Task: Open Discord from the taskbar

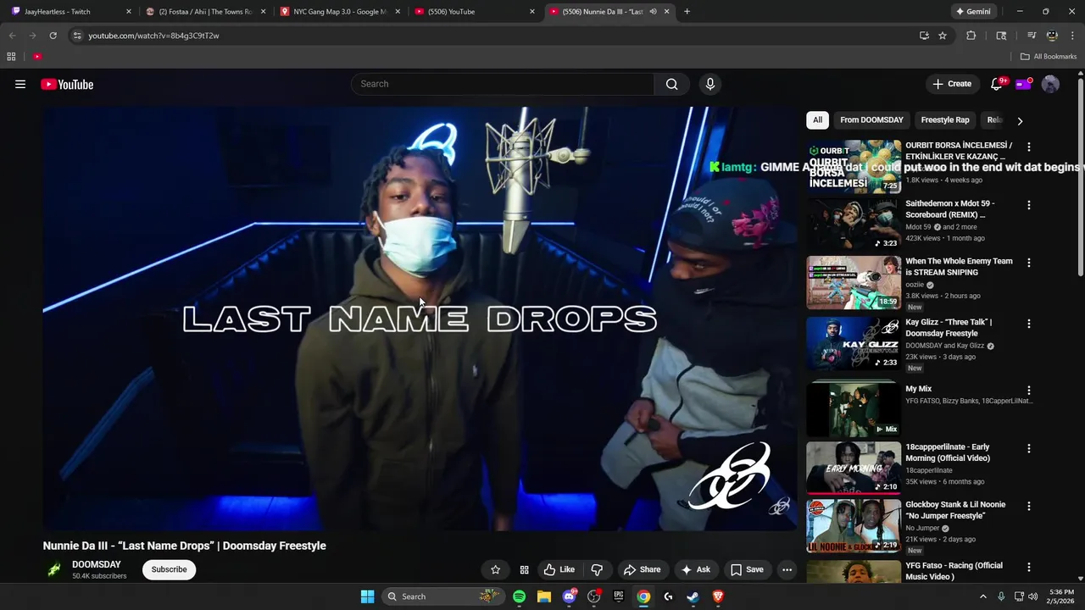Action: (x=570, y=596)
